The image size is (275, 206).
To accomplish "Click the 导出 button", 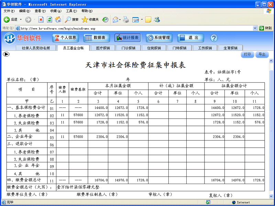I will point(262,55).
